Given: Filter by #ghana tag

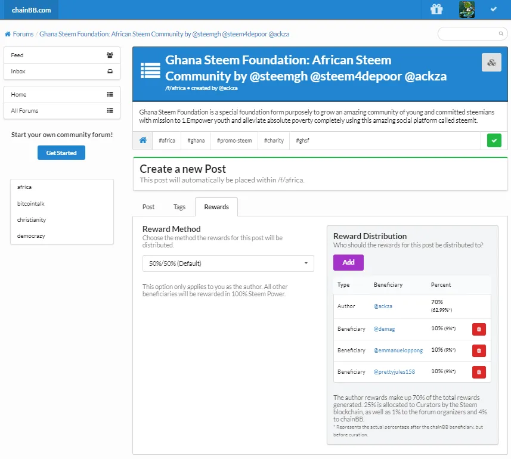Looking at the screenshot, I should [196, 141].
